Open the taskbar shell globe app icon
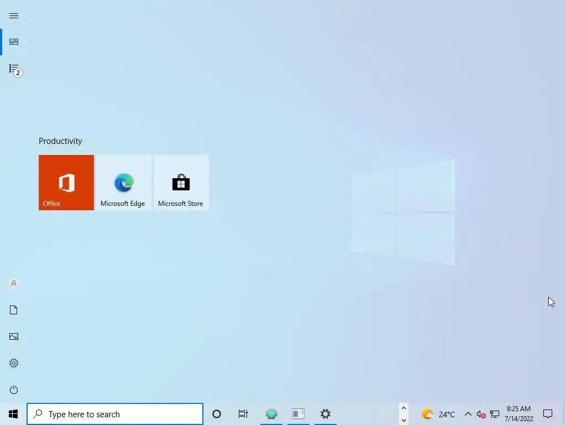The width and height of the screenshot is (566, 425). pyautogui.click(x=271, y=414)
